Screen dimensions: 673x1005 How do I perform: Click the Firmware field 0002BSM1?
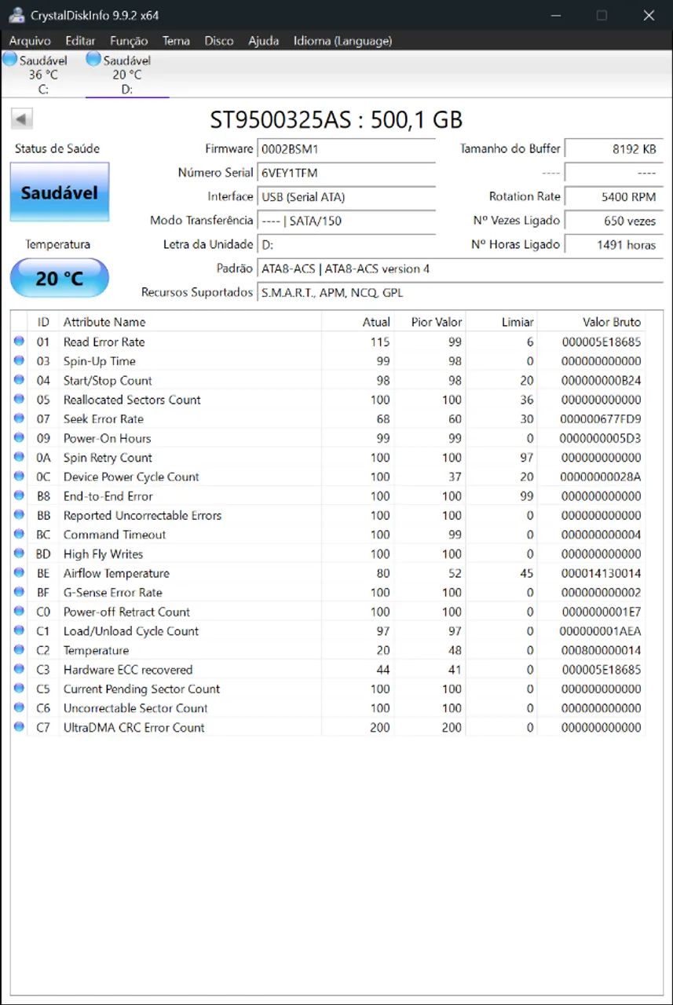[x=346, y=148]
